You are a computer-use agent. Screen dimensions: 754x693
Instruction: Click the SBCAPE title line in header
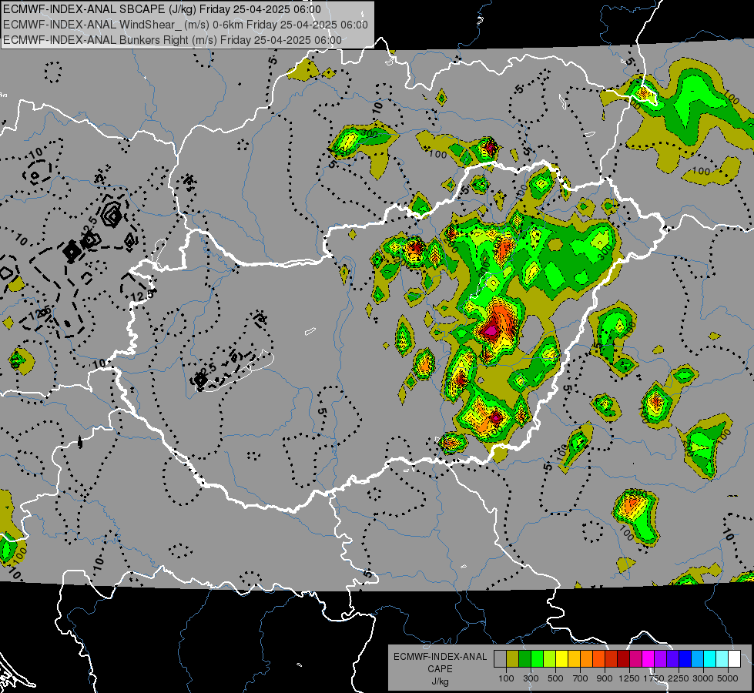[162, 9]
